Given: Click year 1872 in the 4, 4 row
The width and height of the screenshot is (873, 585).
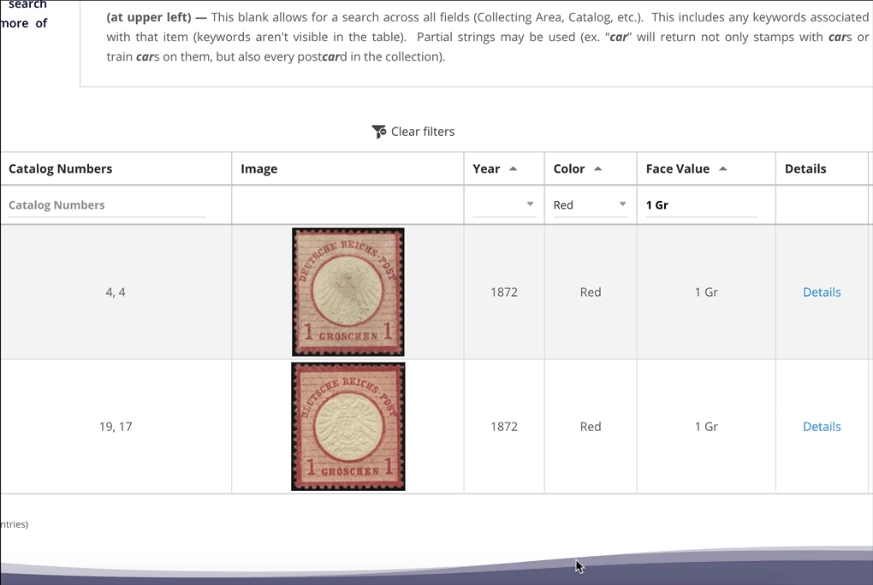Looking at the screenshot, I should (x=504, y=292).
